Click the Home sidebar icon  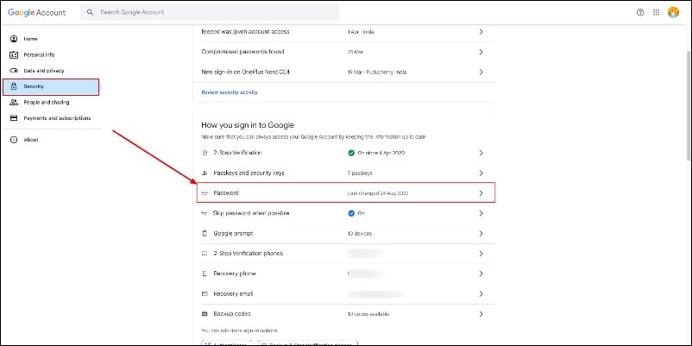[x=14, y=39]
